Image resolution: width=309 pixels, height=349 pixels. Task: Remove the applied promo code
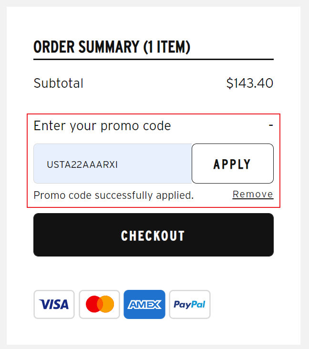[x=253, y=194]
